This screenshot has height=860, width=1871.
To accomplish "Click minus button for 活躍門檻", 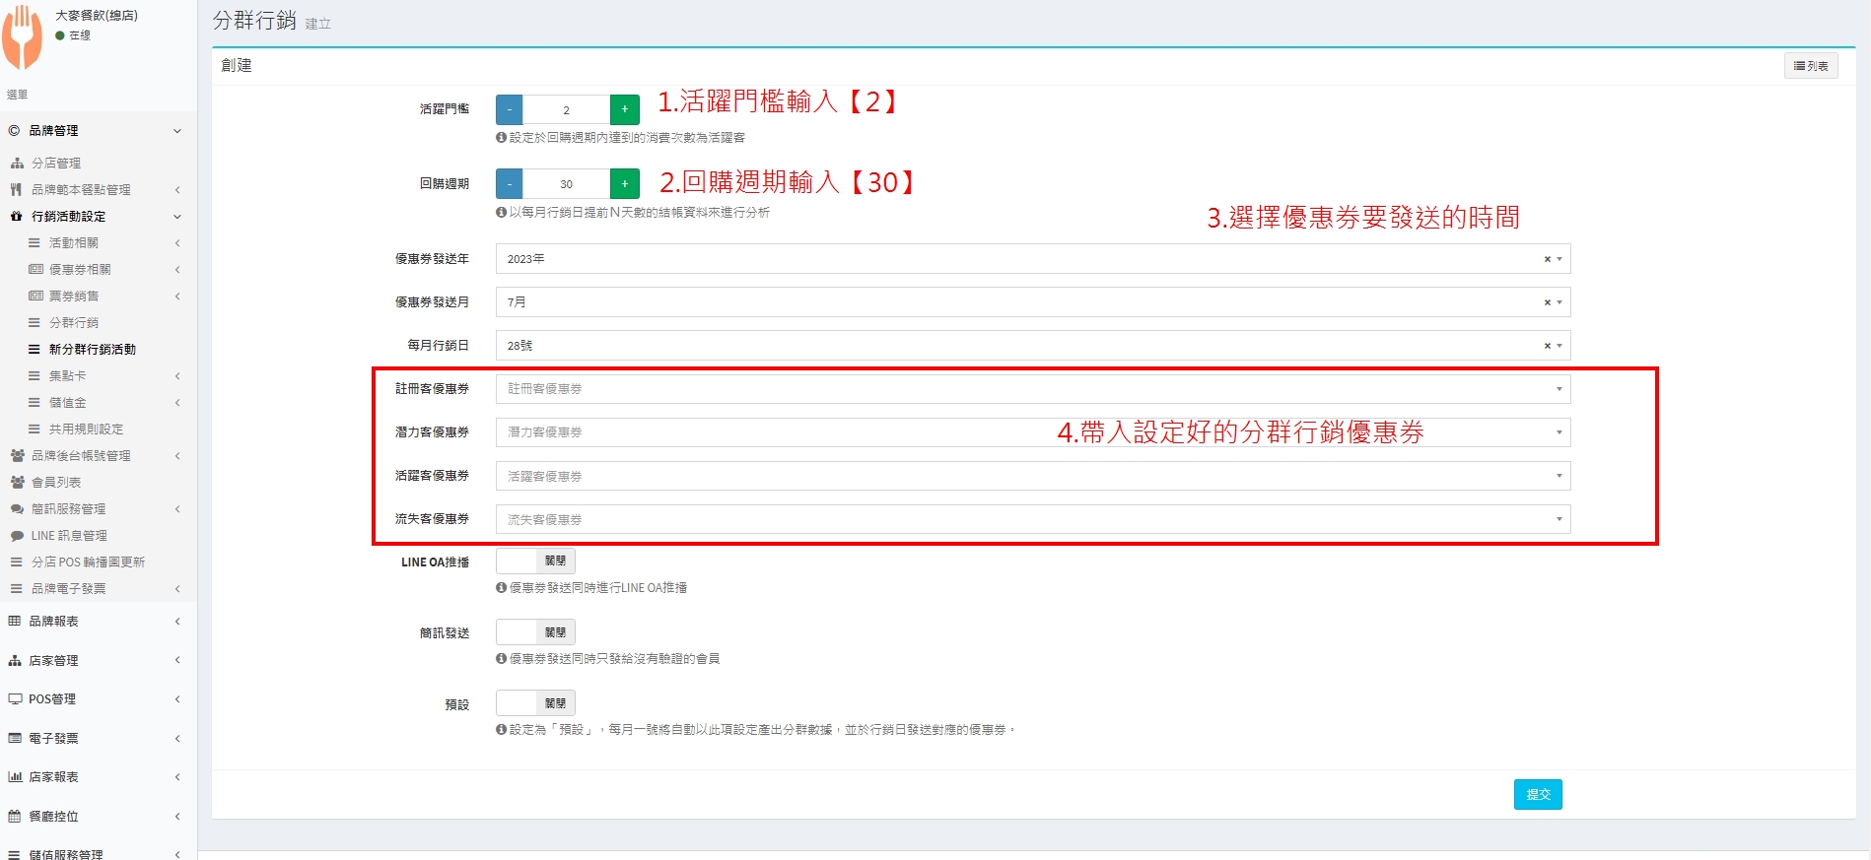I will 509,109.
